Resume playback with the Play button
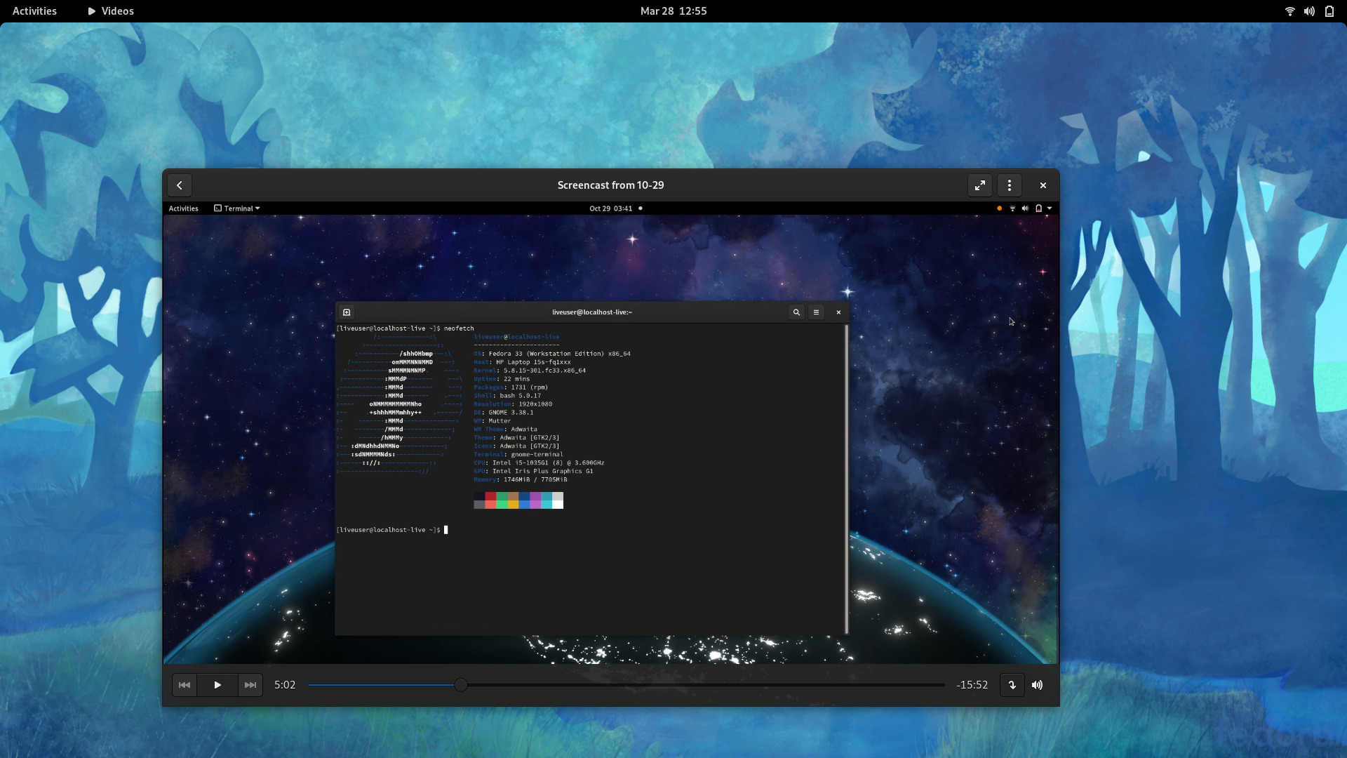 (x=216, y=684)
